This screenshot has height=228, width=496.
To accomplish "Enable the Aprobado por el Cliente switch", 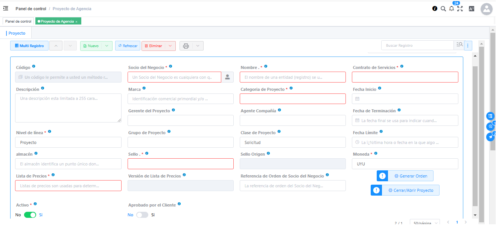I will click(142, 215).
